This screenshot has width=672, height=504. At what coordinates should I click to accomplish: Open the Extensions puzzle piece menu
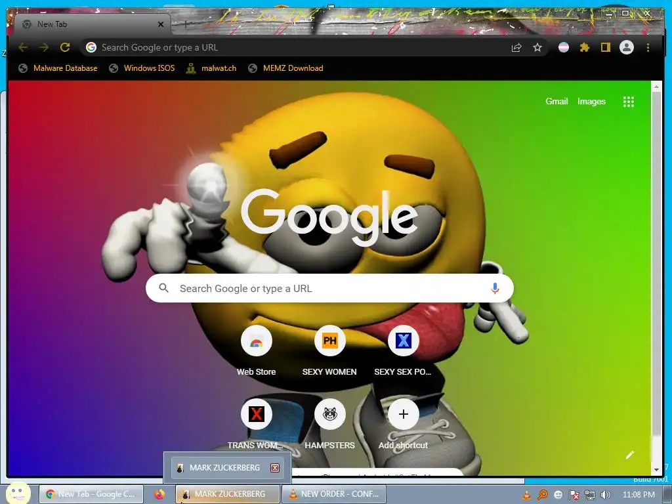point(585,47)
